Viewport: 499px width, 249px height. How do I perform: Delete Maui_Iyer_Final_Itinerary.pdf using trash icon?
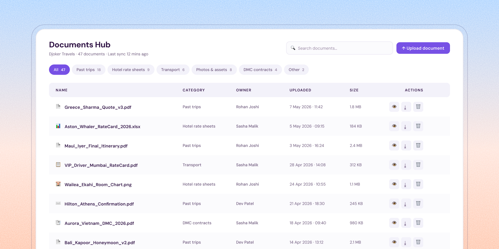tap(418, 145)
